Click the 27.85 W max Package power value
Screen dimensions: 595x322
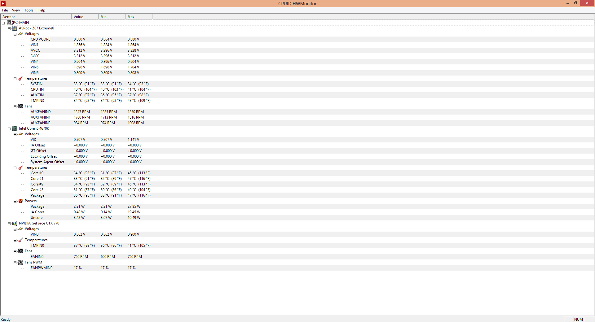(x=134, y=207)
